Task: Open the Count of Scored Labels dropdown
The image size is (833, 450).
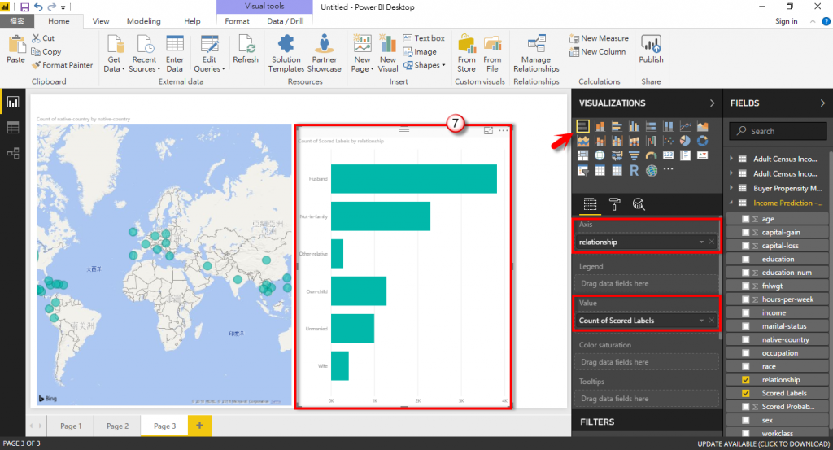Action: [x=701, y=321]
